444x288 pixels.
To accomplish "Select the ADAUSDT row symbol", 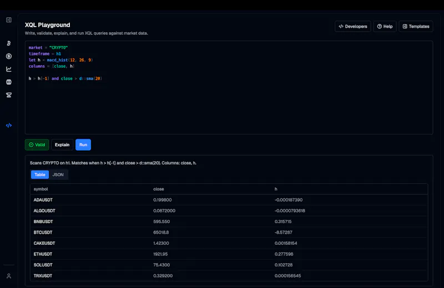I will pyautogui.click(x=43, y=200).
